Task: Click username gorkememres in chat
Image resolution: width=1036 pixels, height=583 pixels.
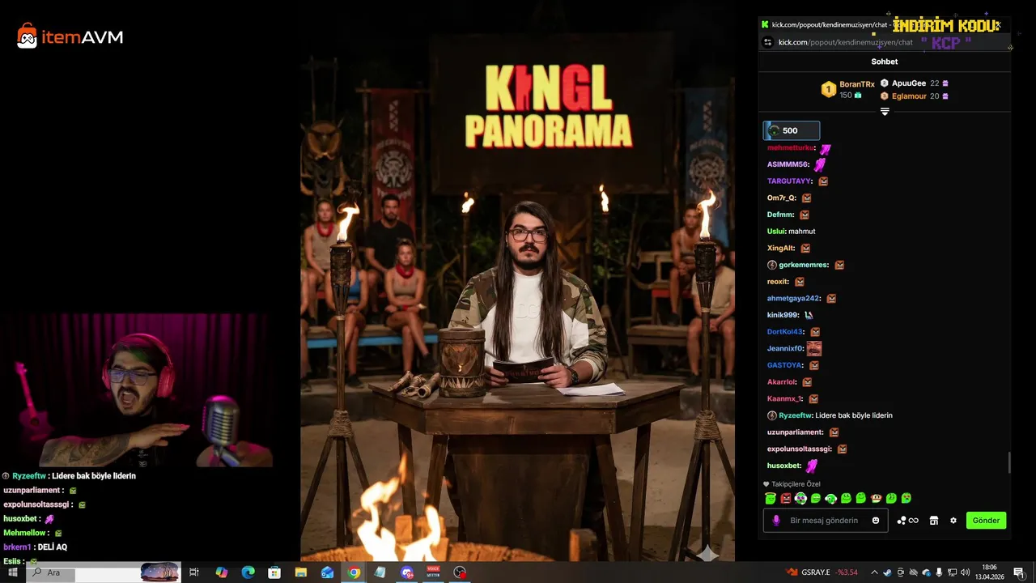Action: coord(801,265)
